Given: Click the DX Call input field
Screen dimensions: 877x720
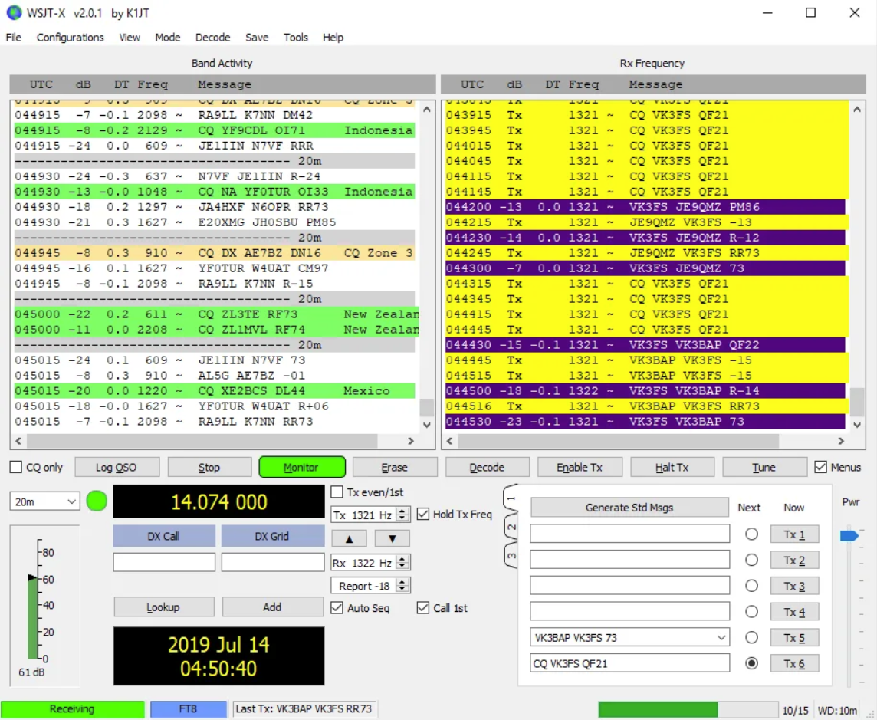Looking at the screenshot, I should (x=164, y=562).
